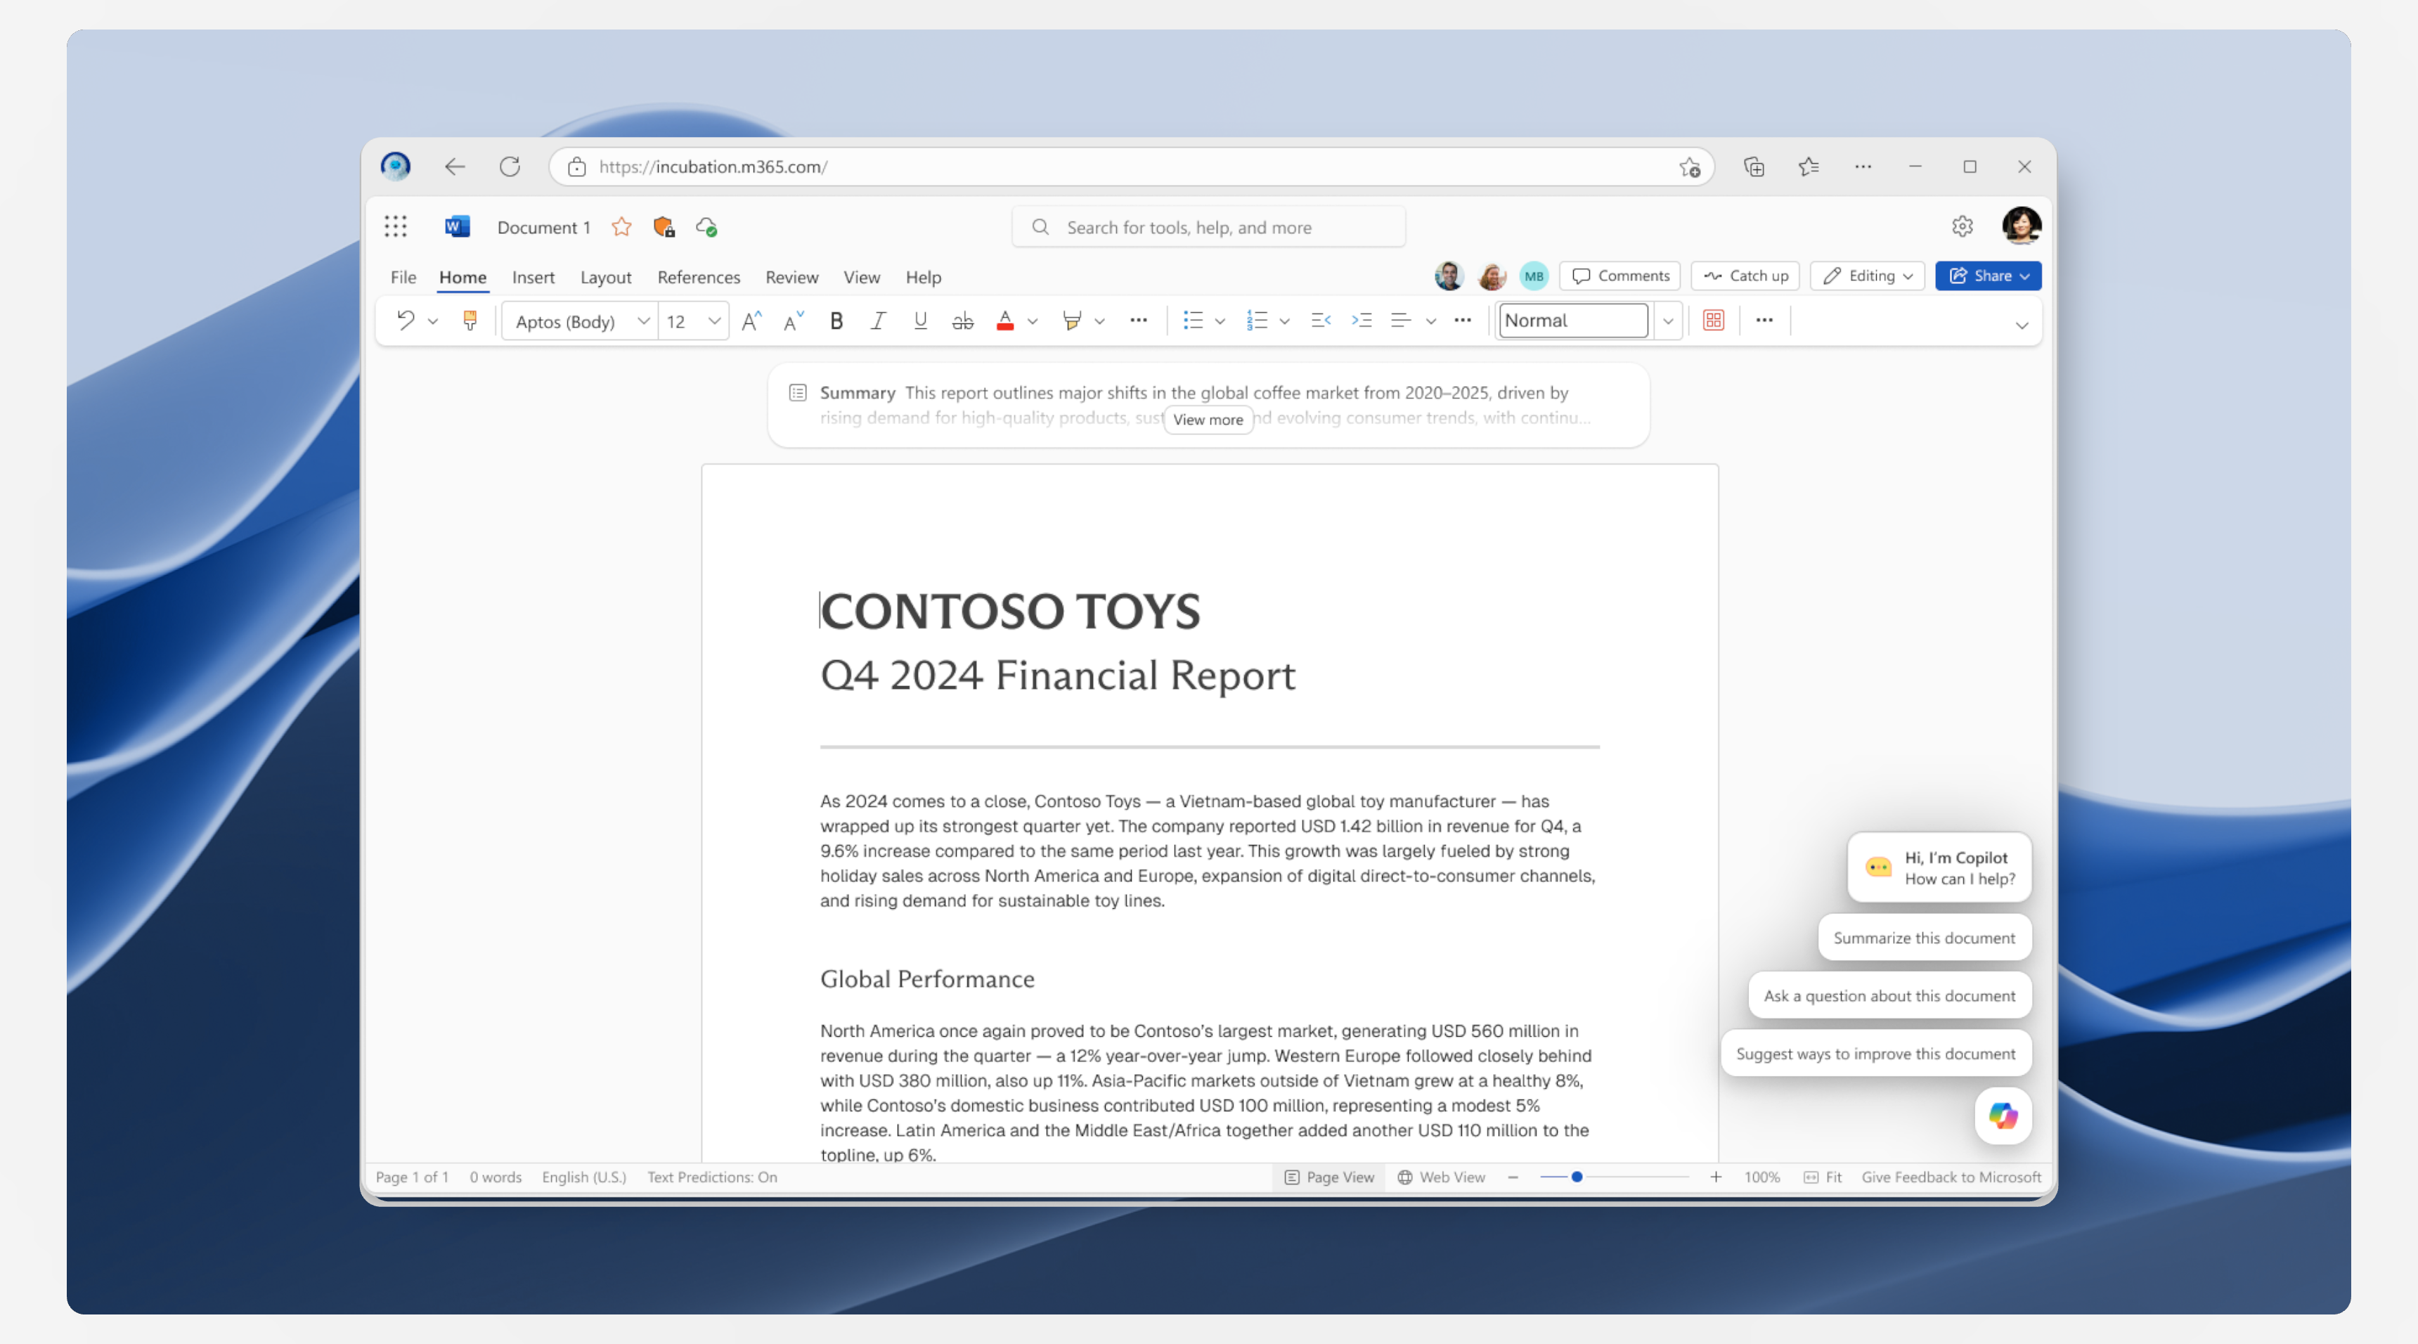The height and width of the screenshot is (1344, 2418).
Task: Click Summarize this document suggestion
Action: [x=1925, y=938]
